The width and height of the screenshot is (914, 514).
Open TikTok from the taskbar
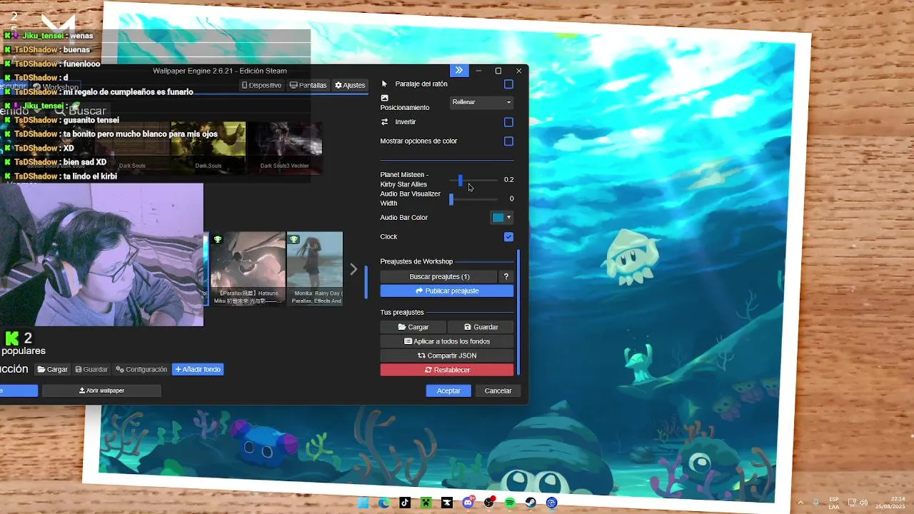pyautogui.click(x=405, y=503)
